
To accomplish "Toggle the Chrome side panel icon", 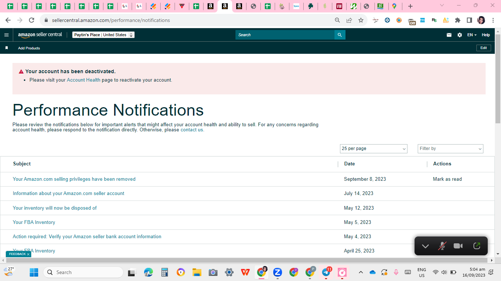I will click(x=469, y=20).
